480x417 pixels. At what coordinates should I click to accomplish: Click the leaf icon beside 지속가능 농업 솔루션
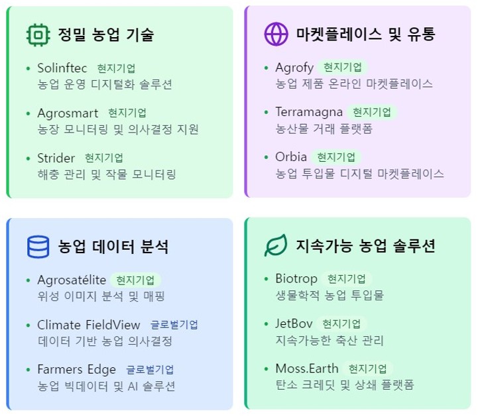coord(275,247)
